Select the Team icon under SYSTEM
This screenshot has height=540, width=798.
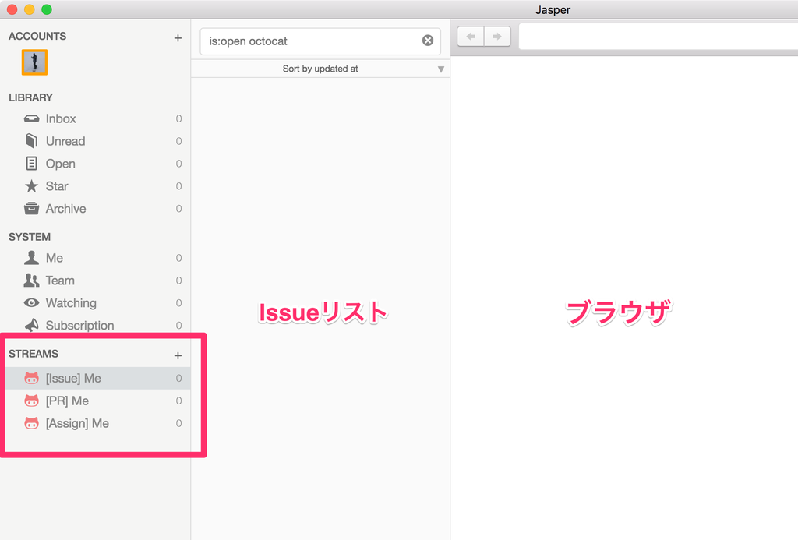click(31, 280)
